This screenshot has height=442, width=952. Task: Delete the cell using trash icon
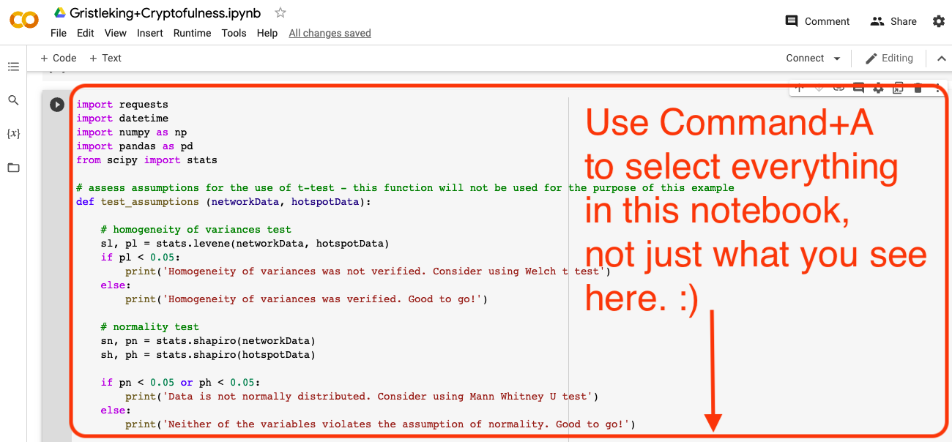[x=918, y=88]
